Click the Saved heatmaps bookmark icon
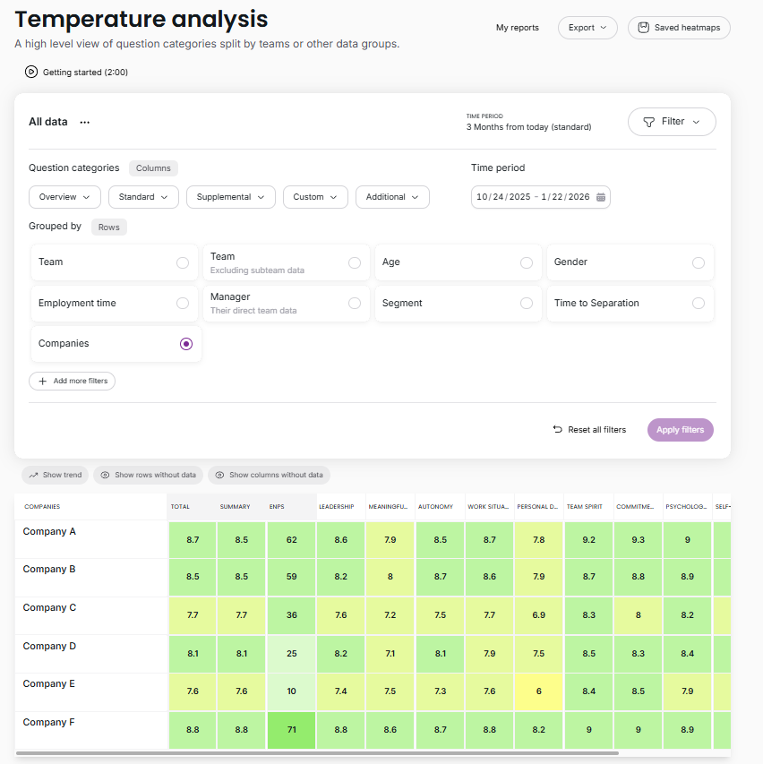 (x=643, y=28)
